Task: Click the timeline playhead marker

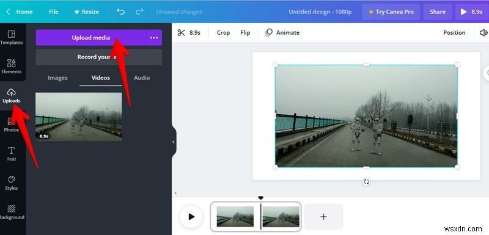Action: [261, 198]
